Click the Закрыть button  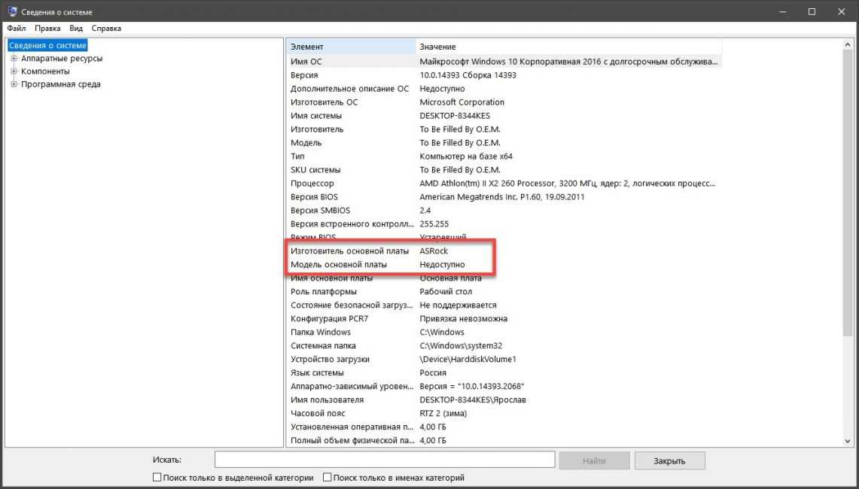click(x=669, y=460)
